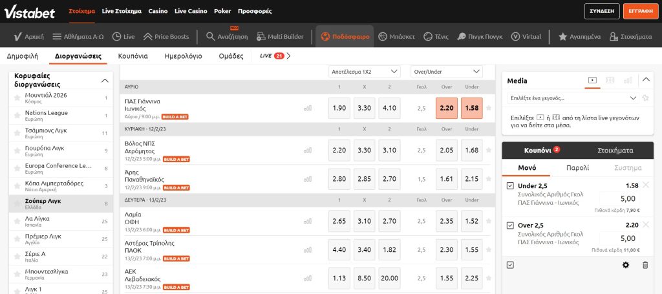Viewport: 662px width, 294px height.
Task: Open Στοιχήματα tab in betslip panel
Action: click(x=615, y=151)
